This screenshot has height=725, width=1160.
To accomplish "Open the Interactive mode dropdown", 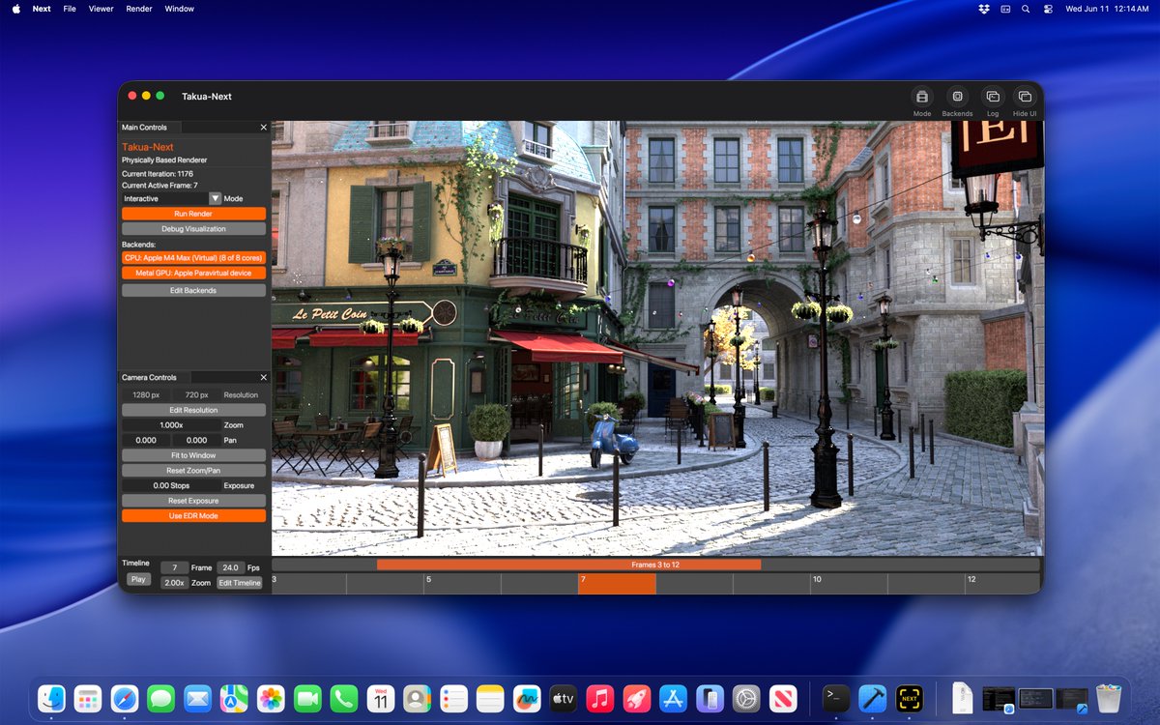I will 172,198.
